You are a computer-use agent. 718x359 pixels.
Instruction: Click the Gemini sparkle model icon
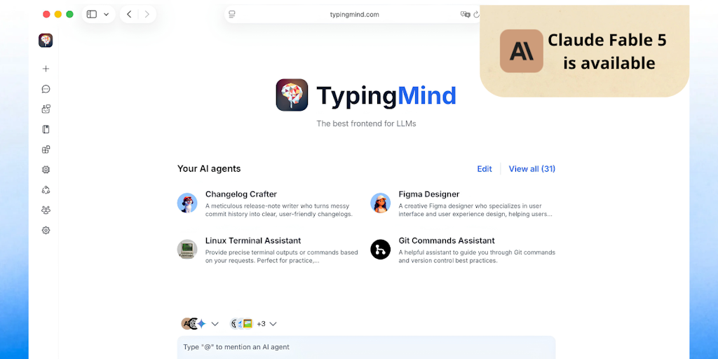[x=201, y=324]
